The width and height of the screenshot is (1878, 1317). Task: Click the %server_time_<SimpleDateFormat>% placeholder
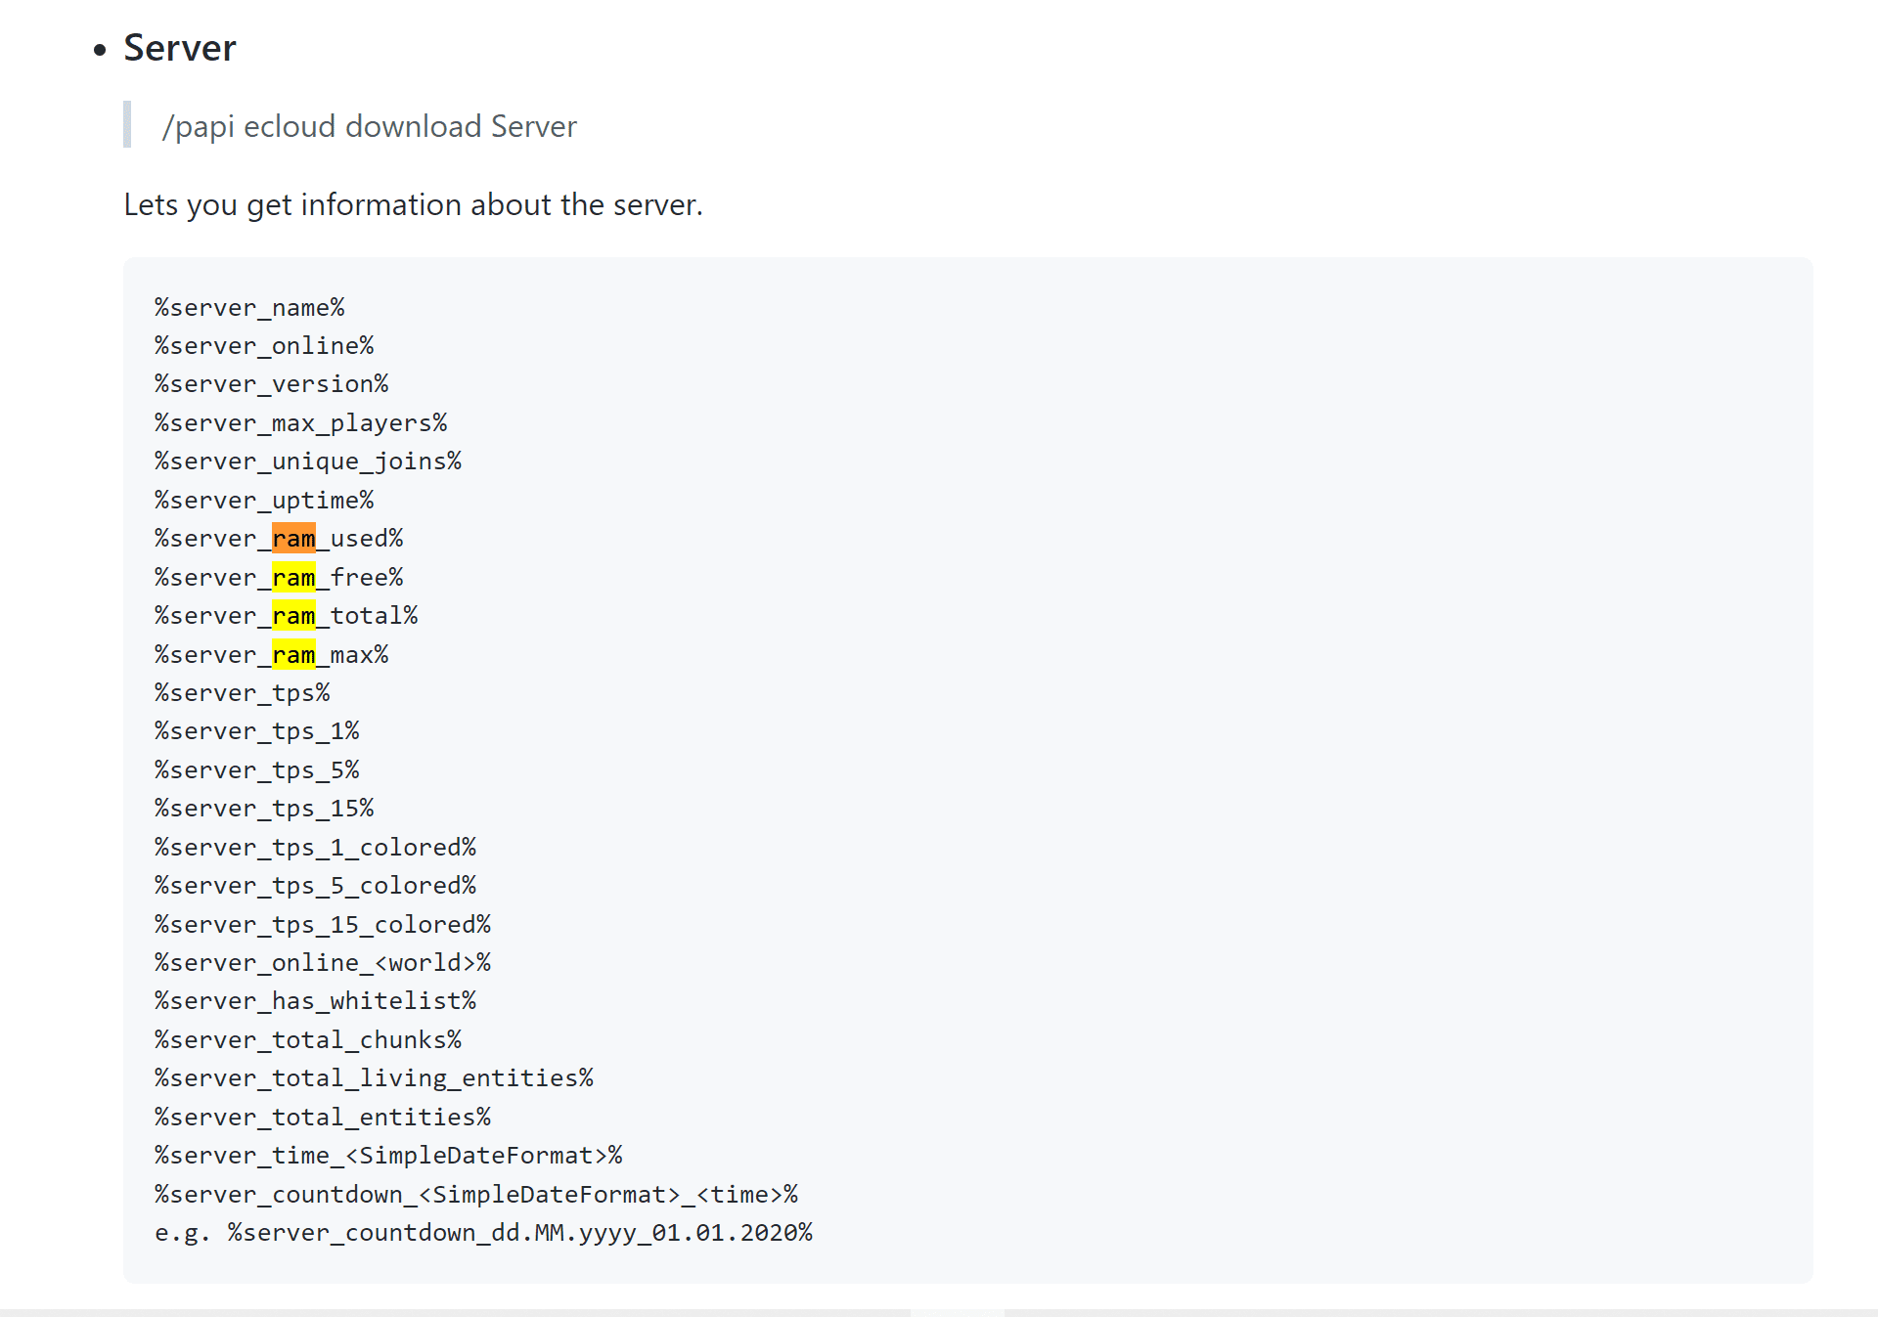388,1156
